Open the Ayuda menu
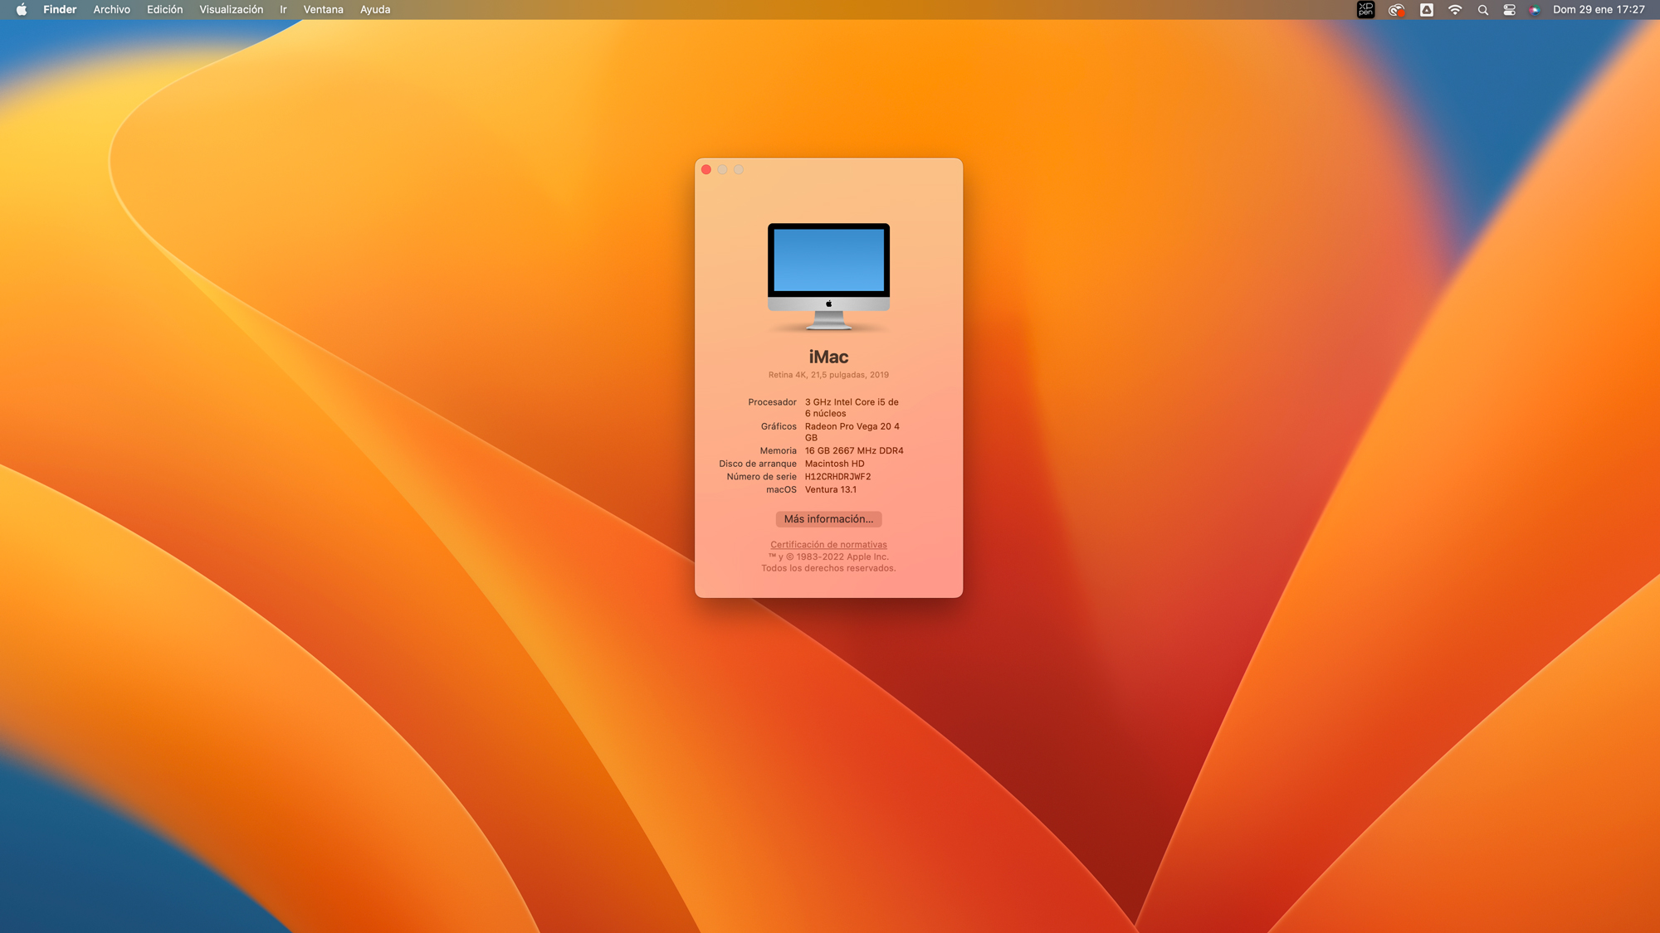Viewport: 1660px width, 933px height. coord(375,10)
